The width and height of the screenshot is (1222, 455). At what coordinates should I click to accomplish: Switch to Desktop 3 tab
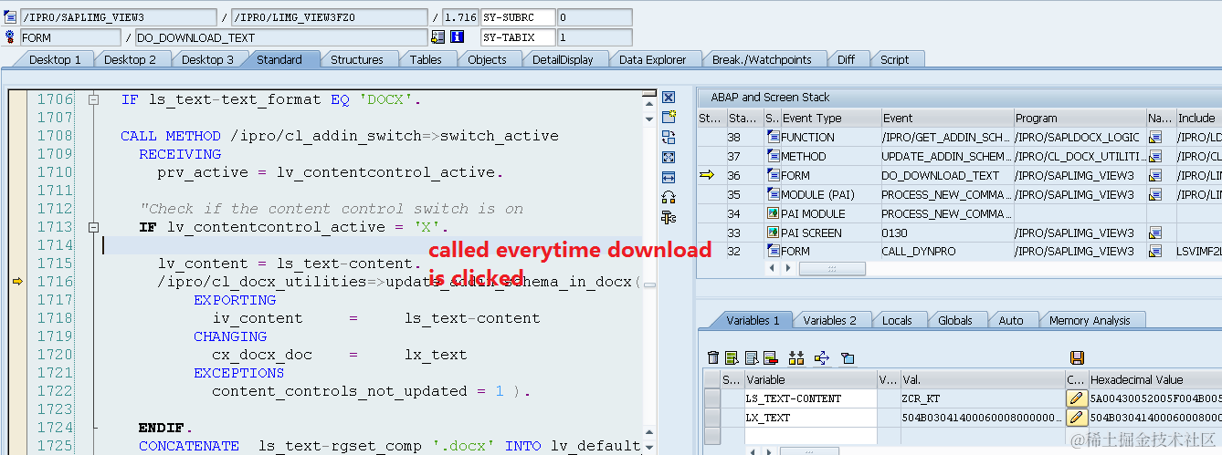coord(207,59)
